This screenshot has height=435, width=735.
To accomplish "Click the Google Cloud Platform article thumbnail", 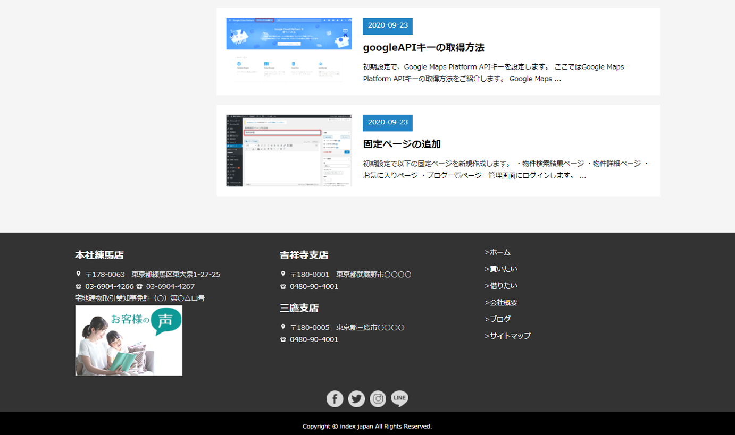I will tap(289, 50).
